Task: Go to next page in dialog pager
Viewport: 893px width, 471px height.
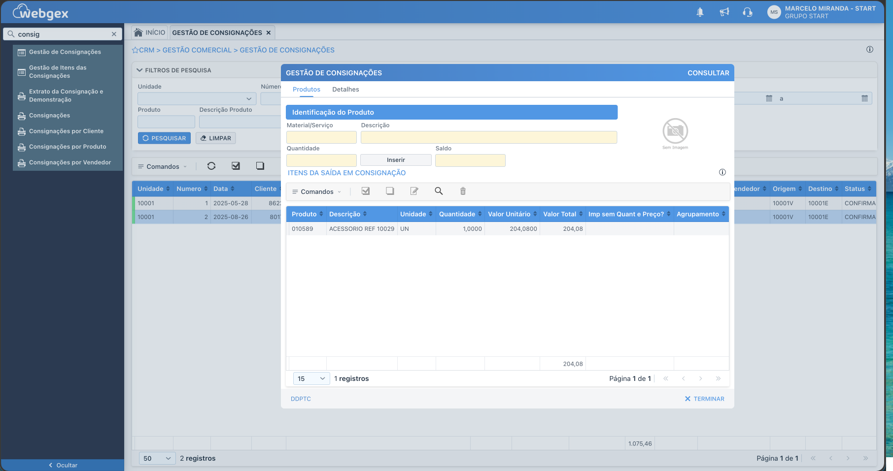Action: tap(700, 378)
